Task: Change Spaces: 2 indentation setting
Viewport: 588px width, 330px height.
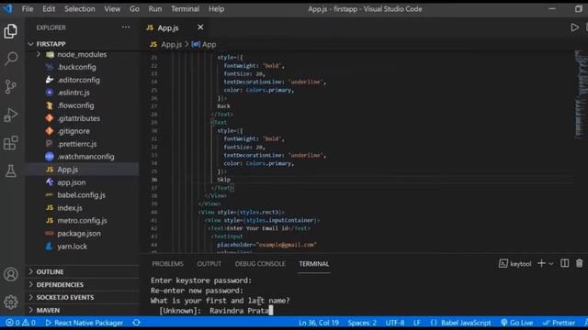Action: 362,323
